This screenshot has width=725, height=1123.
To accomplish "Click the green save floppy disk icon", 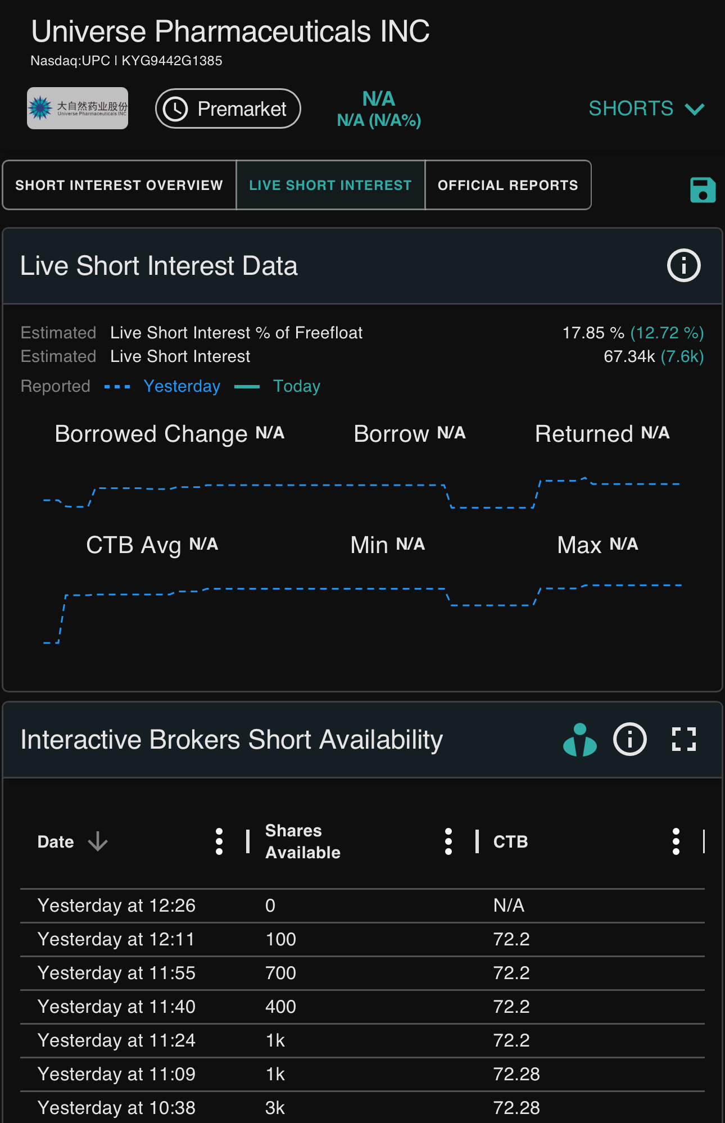I will click(703, 190).
